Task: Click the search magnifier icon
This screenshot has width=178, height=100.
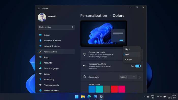Action: [72, 27]
